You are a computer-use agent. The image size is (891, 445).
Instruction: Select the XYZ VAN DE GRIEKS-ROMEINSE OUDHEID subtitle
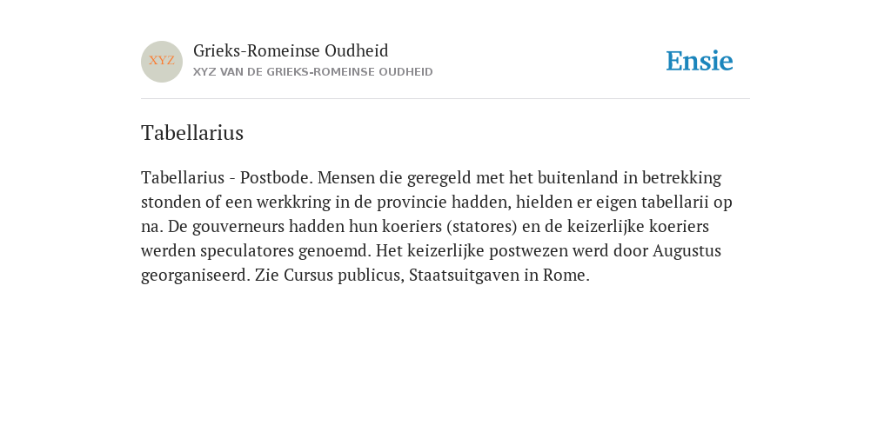pos(313,72)
